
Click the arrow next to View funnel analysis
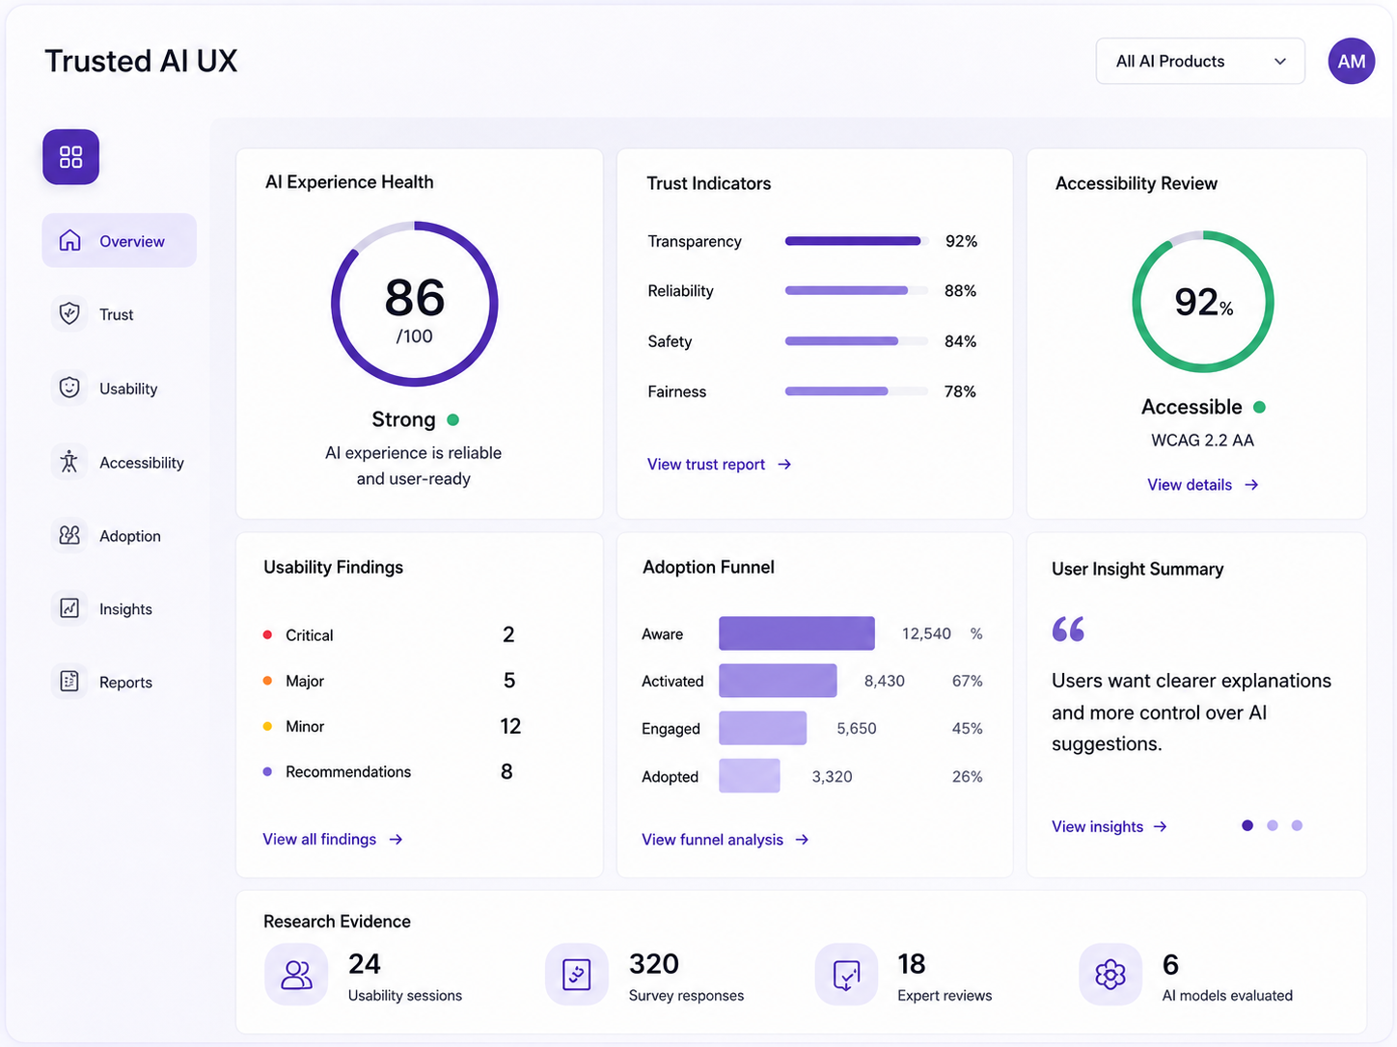click(x=802, y=840)
